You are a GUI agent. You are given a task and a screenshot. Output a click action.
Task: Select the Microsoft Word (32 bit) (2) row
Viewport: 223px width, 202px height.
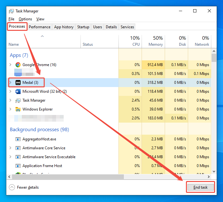[x=109, y=91]
